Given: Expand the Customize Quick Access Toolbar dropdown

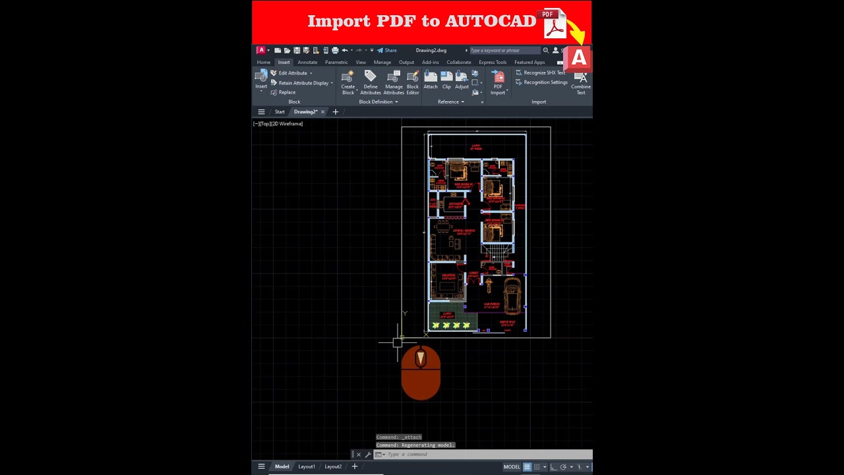Looking at the screenshot, I should (372, 50).
